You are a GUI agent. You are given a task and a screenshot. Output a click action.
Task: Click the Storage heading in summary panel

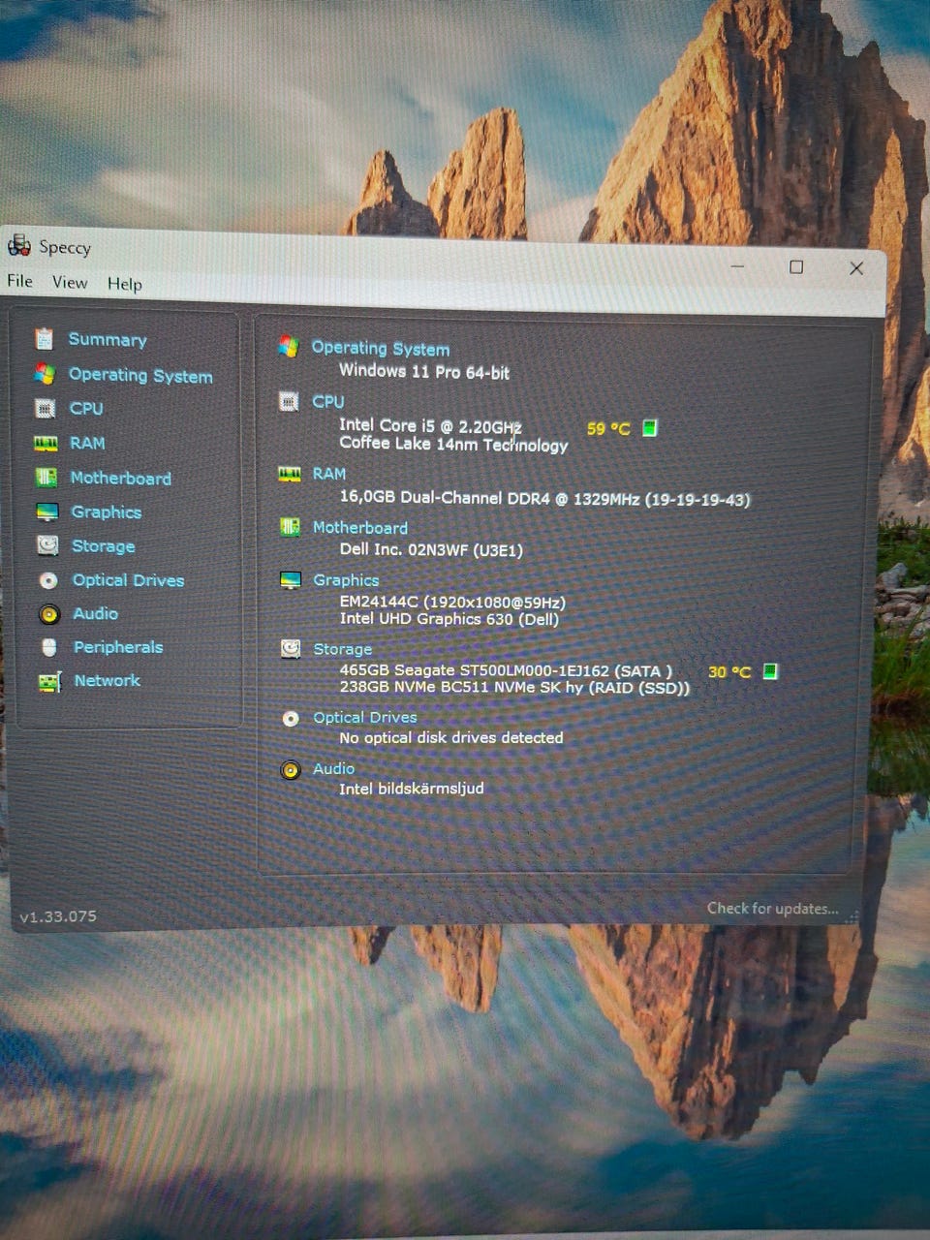(x=342, y=649)
